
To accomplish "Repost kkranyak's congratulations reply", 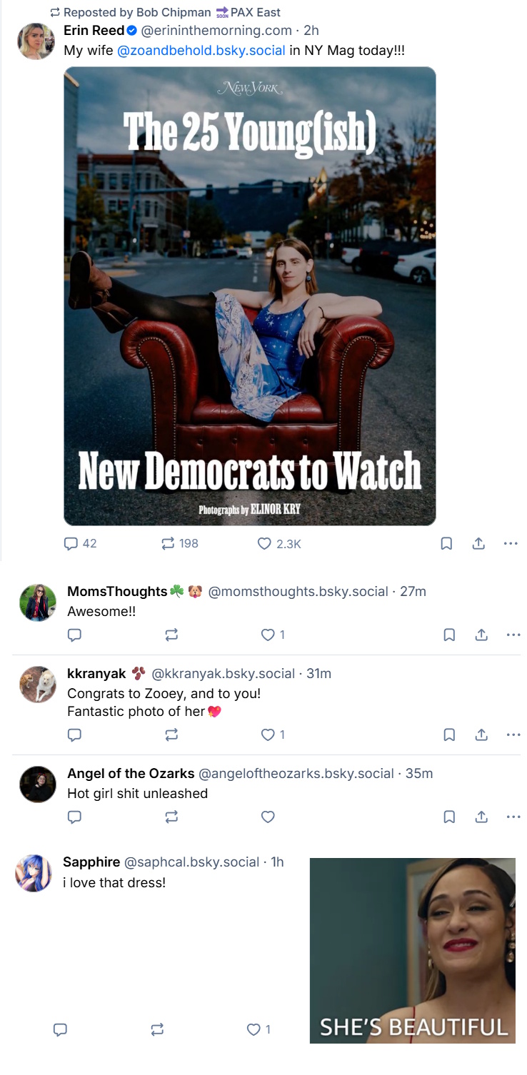I will coord(171,735).
